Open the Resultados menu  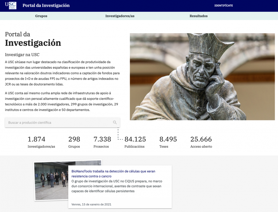[x=199, y=16]
